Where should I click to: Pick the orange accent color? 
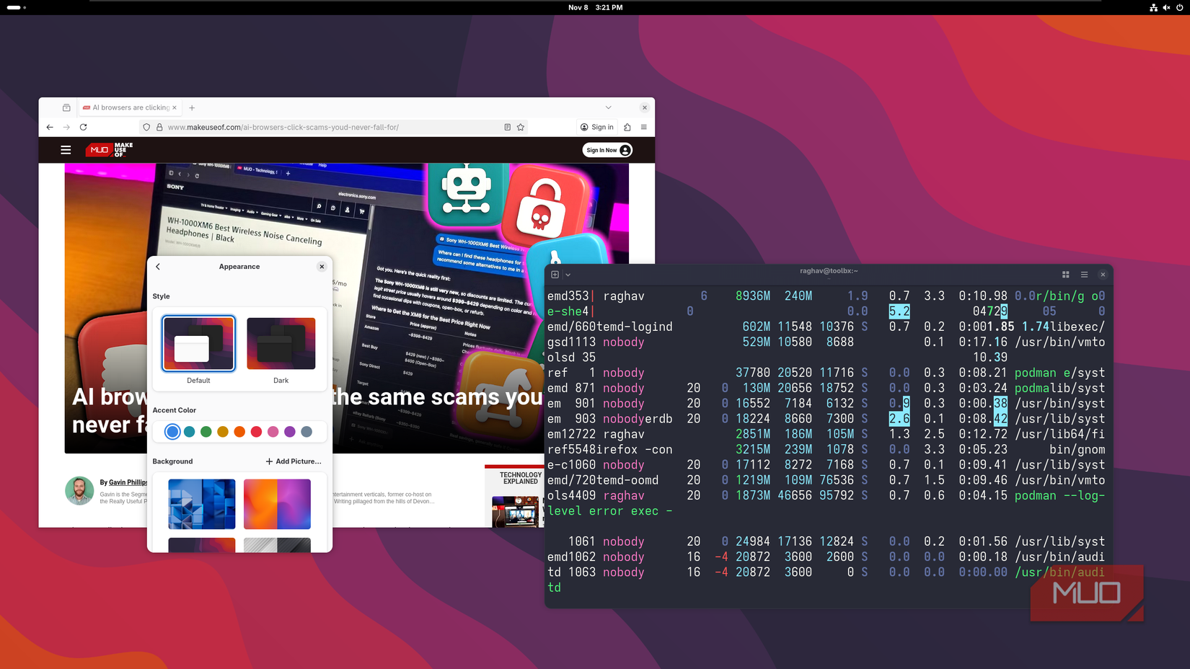[239, 432]
